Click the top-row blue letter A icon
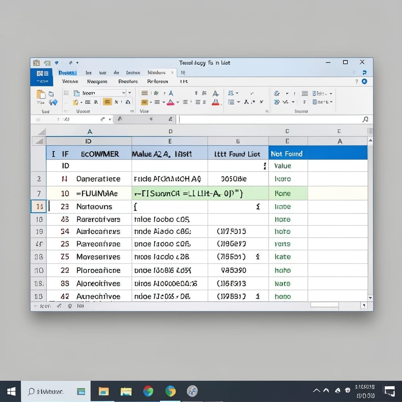 [x=171, y=93]
